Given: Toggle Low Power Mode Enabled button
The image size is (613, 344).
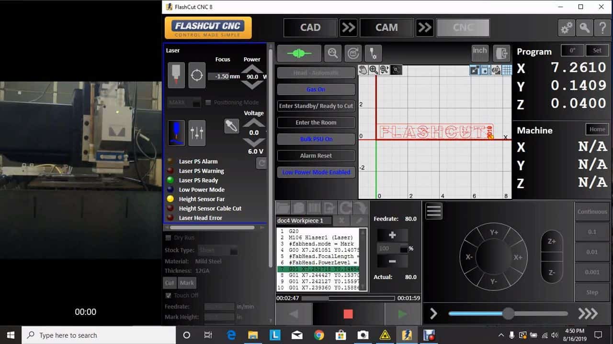Looking at the screenshot, I should [316, 172].
